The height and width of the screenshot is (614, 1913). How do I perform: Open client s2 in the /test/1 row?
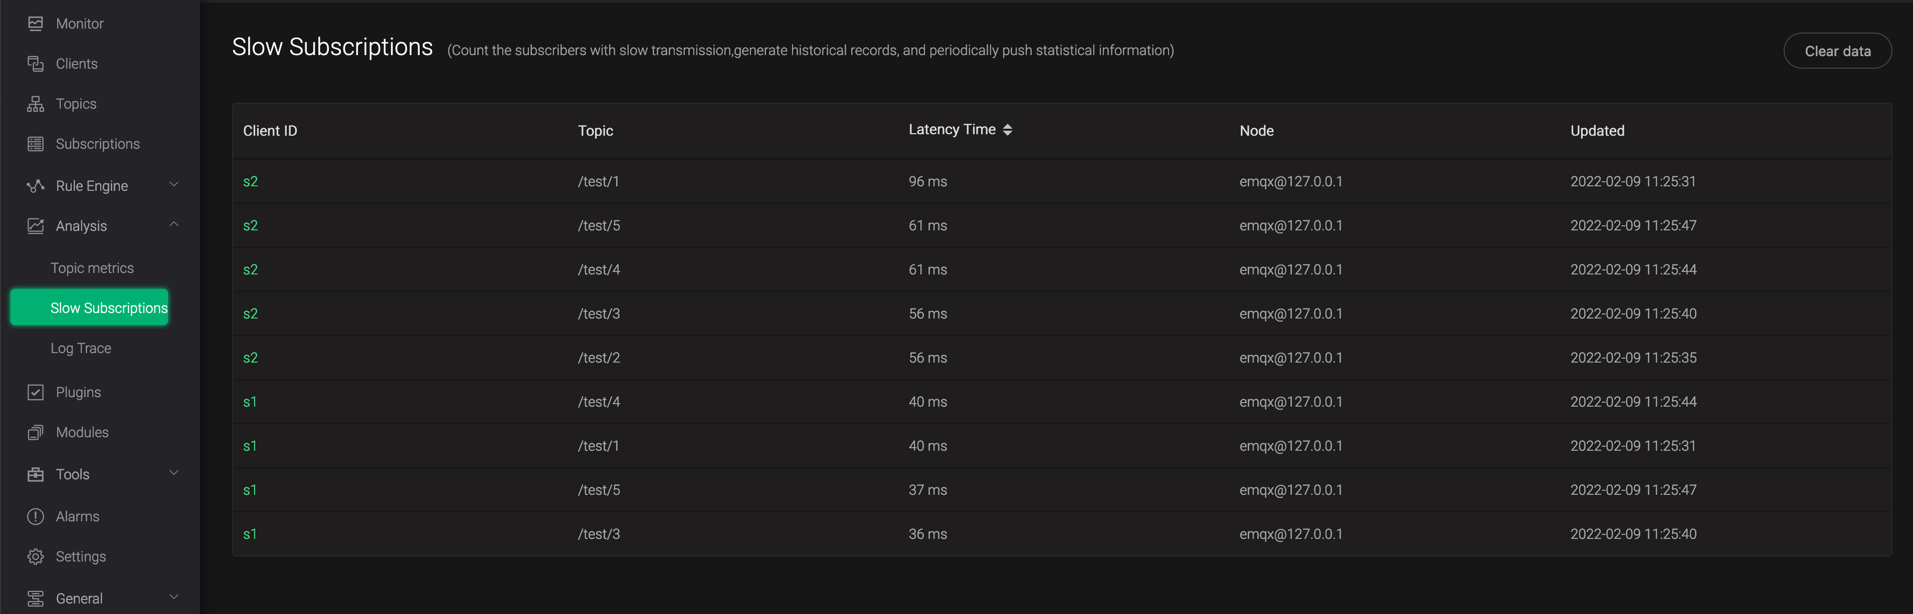[x=250, y=182]
